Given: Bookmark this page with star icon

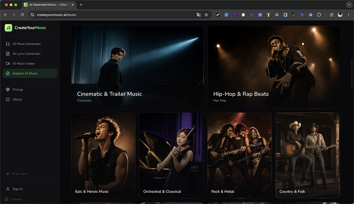Looking at the screenshot, I should (x=206, y=15).
